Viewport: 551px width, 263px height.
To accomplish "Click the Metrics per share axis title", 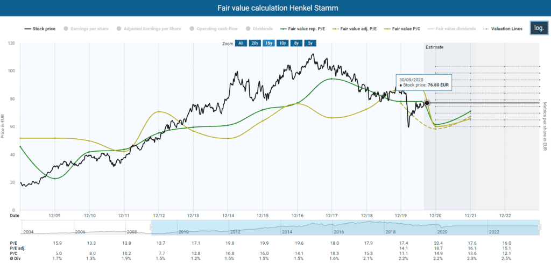I will (545, 127).
